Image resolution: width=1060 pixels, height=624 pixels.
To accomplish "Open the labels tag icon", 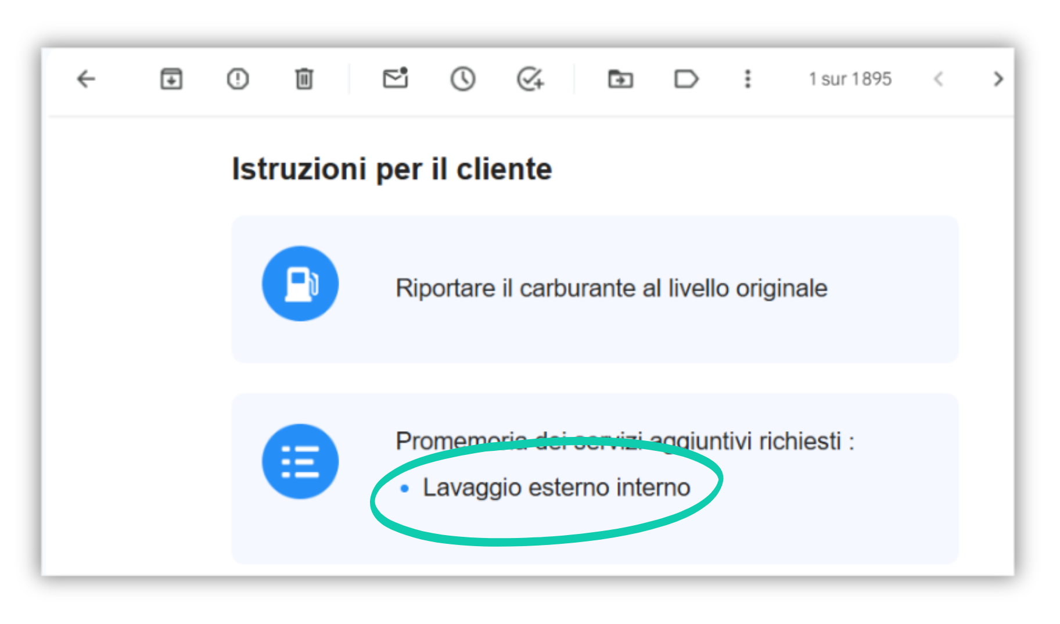I will pyautogui.click(x=686, y=79).
